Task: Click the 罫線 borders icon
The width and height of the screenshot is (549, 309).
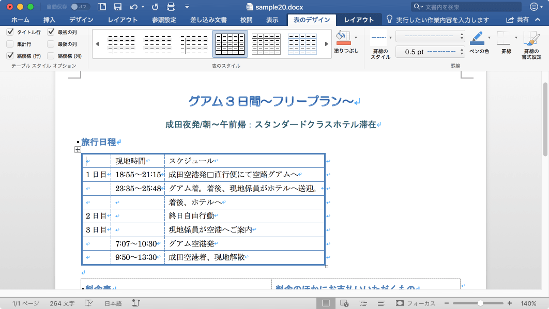Action: tap(504, 38)
